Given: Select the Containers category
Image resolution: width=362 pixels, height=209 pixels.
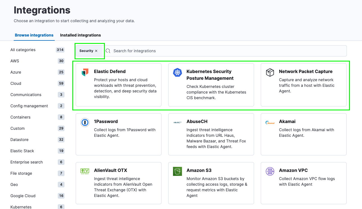Looking at the screenshot, I should 20,117.
